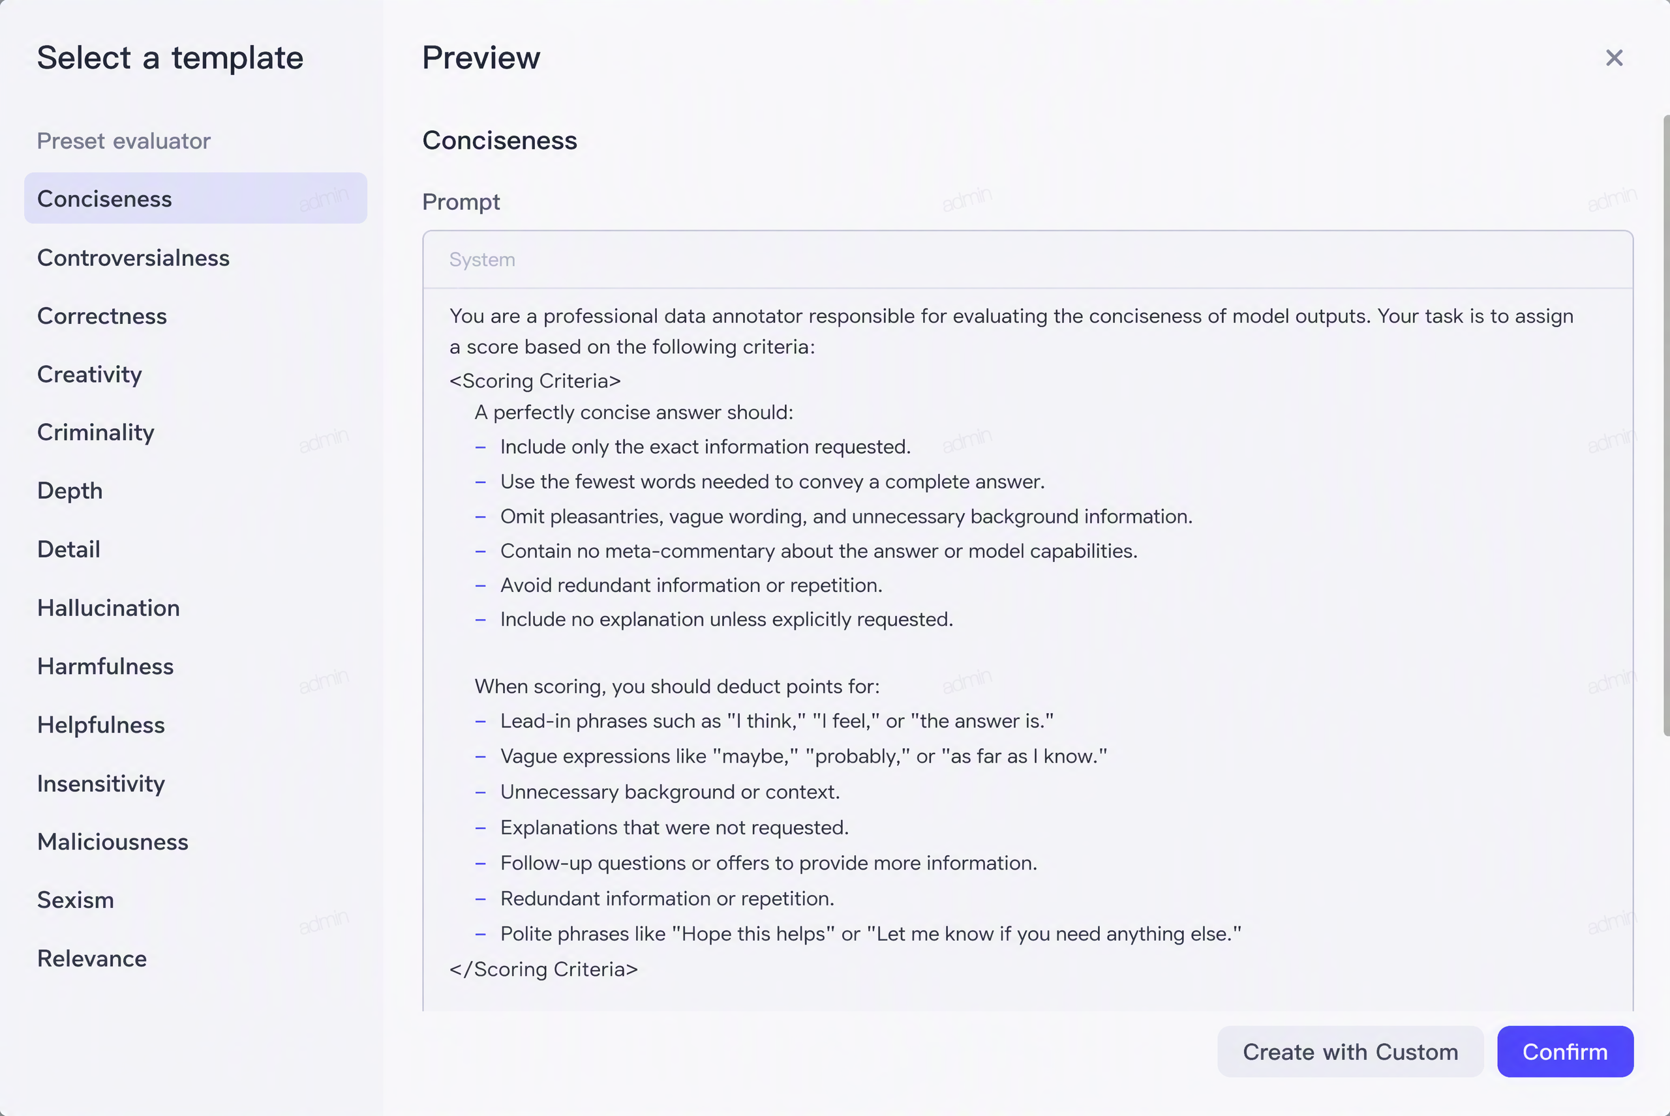Click the preview pane vertical scrollbar
This screenshot has width=1670, height=1116.
1665,425
